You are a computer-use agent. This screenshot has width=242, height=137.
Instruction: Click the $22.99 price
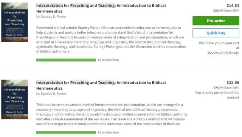coord(233,83)
